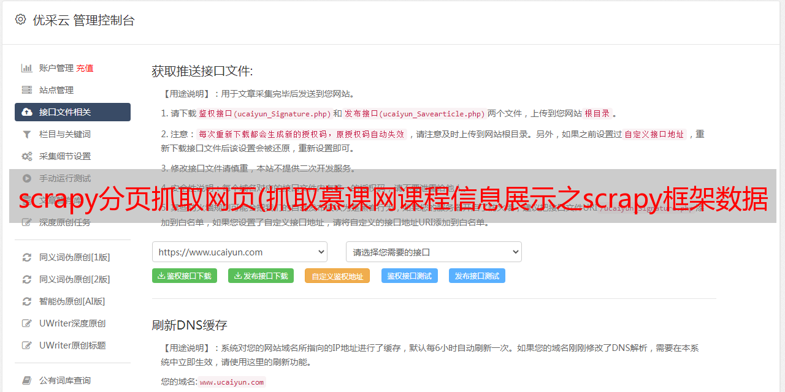785x392 pixels.
Task: Click the edit icon for UWriter深度原创
Action: (27, 323)
